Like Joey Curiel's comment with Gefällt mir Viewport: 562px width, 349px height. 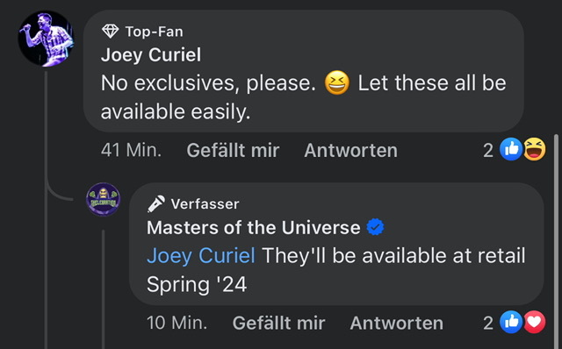233,150
